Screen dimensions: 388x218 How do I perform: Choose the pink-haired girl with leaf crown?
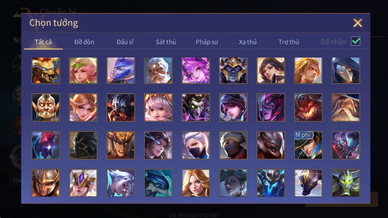(x=83, y=71)
